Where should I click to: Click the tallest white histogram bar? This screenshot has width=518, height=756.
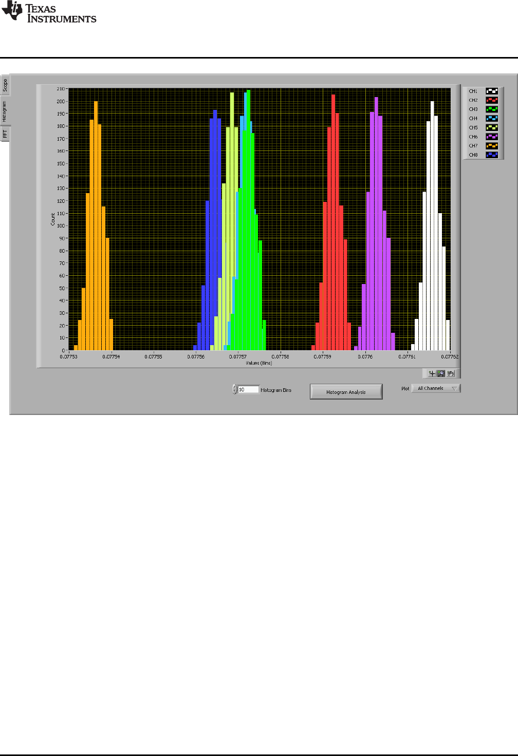[x=432, y=225]
